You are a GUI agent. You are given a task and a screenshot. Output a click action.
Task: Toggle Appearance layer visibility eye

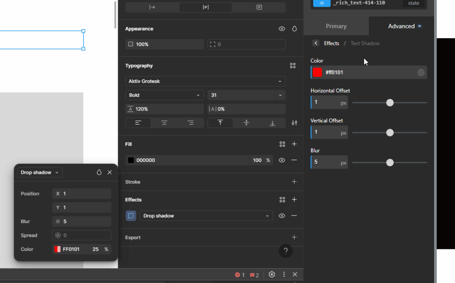[282, 29]
